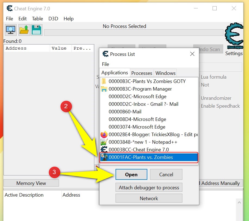249x221 pixels.
Task: Select 00001FAC-Plants vs. Zombies entry
Action: click(149, 157)
